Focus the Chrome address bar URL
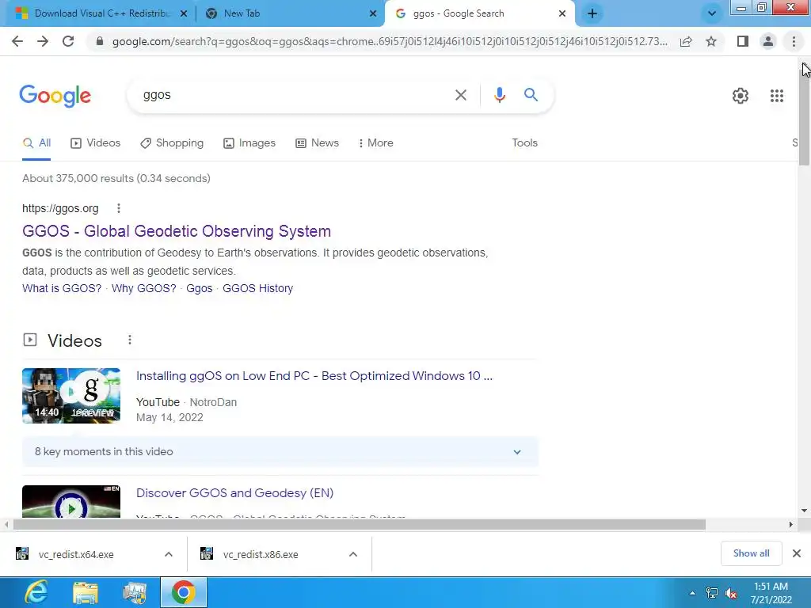 (390, 41)
